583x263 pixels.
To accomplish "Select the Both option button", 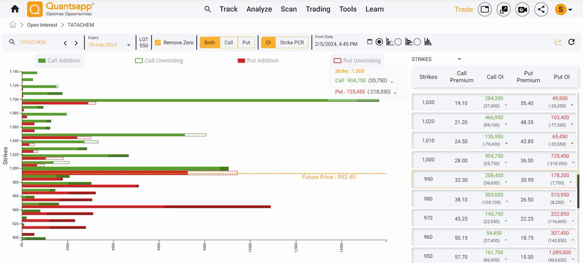I will (x=210, y=43).
